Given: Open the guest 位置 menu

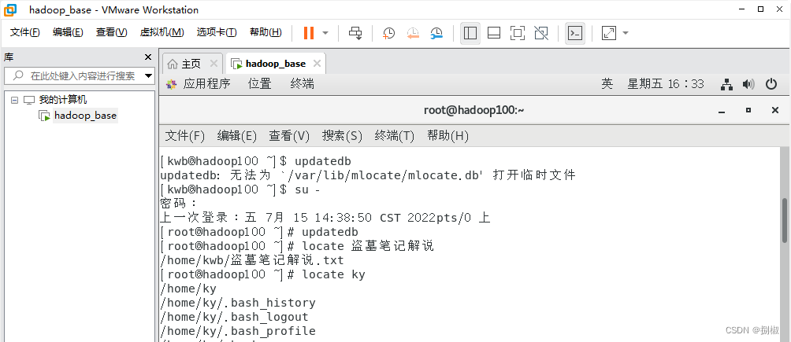Looking at the screenshot, I should click(x=260, y=83).
